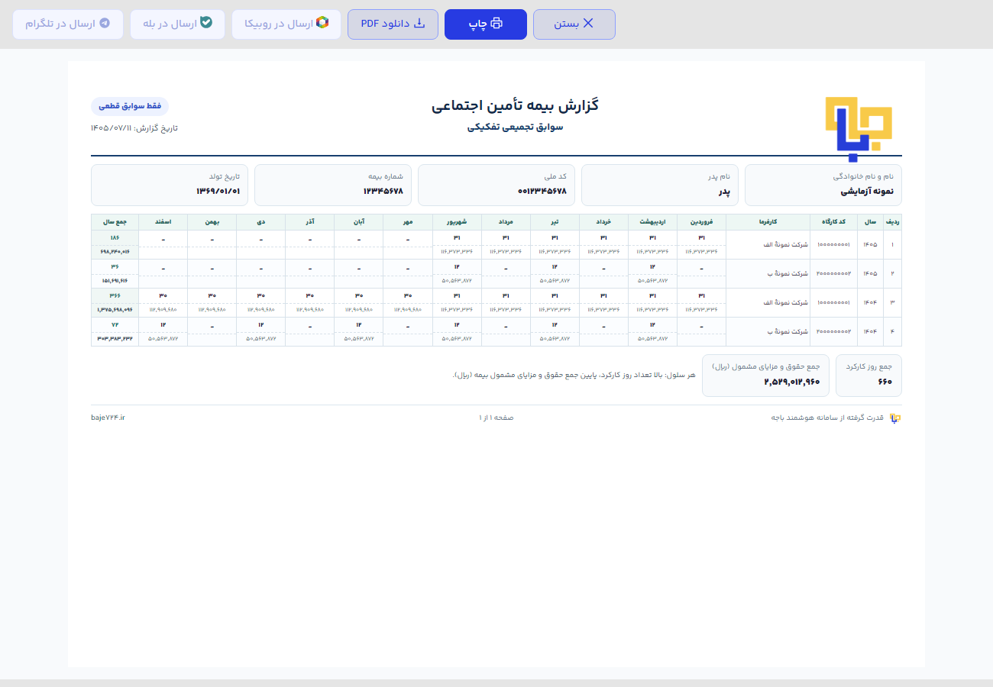
Task: Select the total wages value ۲,۵۲۹,۰۱۲,۹۶۰
Action: pos(792,382)
